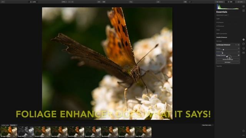The height and width of the screenshot is (138, 246).
Task: Click the Edit Mask button
Action: click(228, 62)
